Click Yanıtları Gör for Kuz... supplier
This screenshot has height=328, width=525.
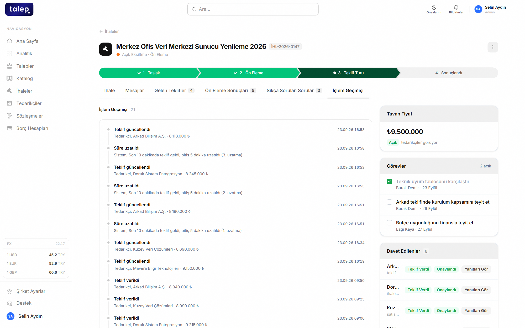pyautogui.click(x=476, y=311)
